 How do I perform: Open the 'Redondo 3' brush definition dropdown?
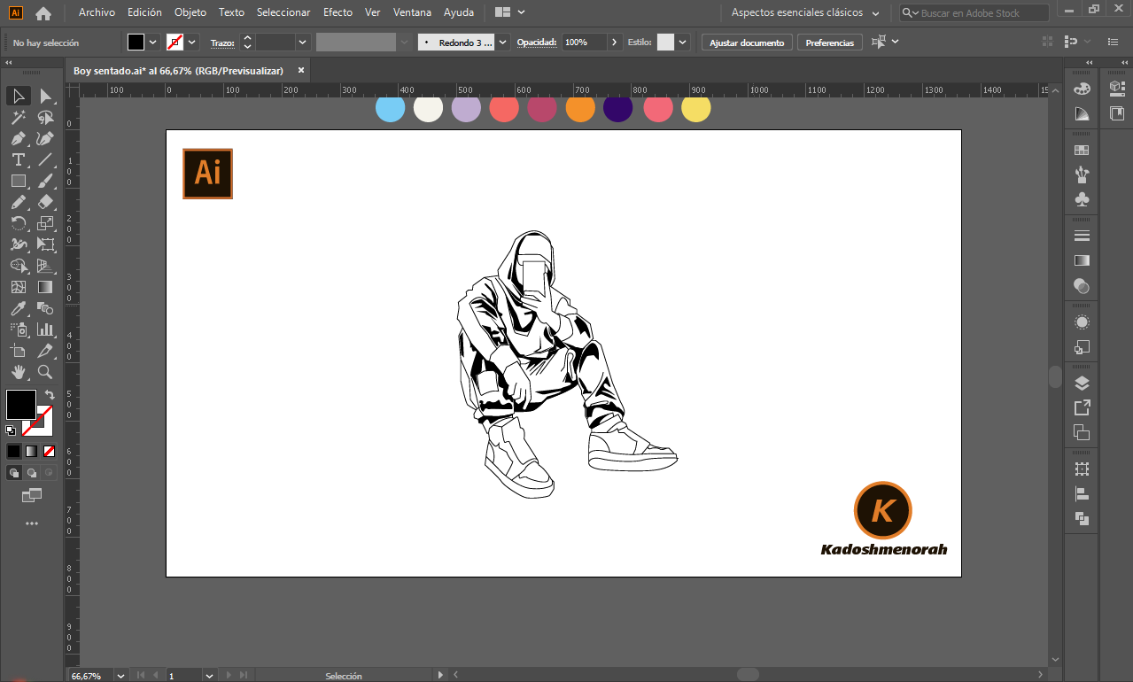point(503,43)
